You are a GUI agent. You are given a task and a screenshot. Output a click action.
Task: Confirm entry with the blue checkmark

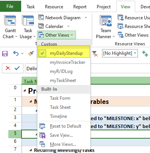tap(17, 68)
